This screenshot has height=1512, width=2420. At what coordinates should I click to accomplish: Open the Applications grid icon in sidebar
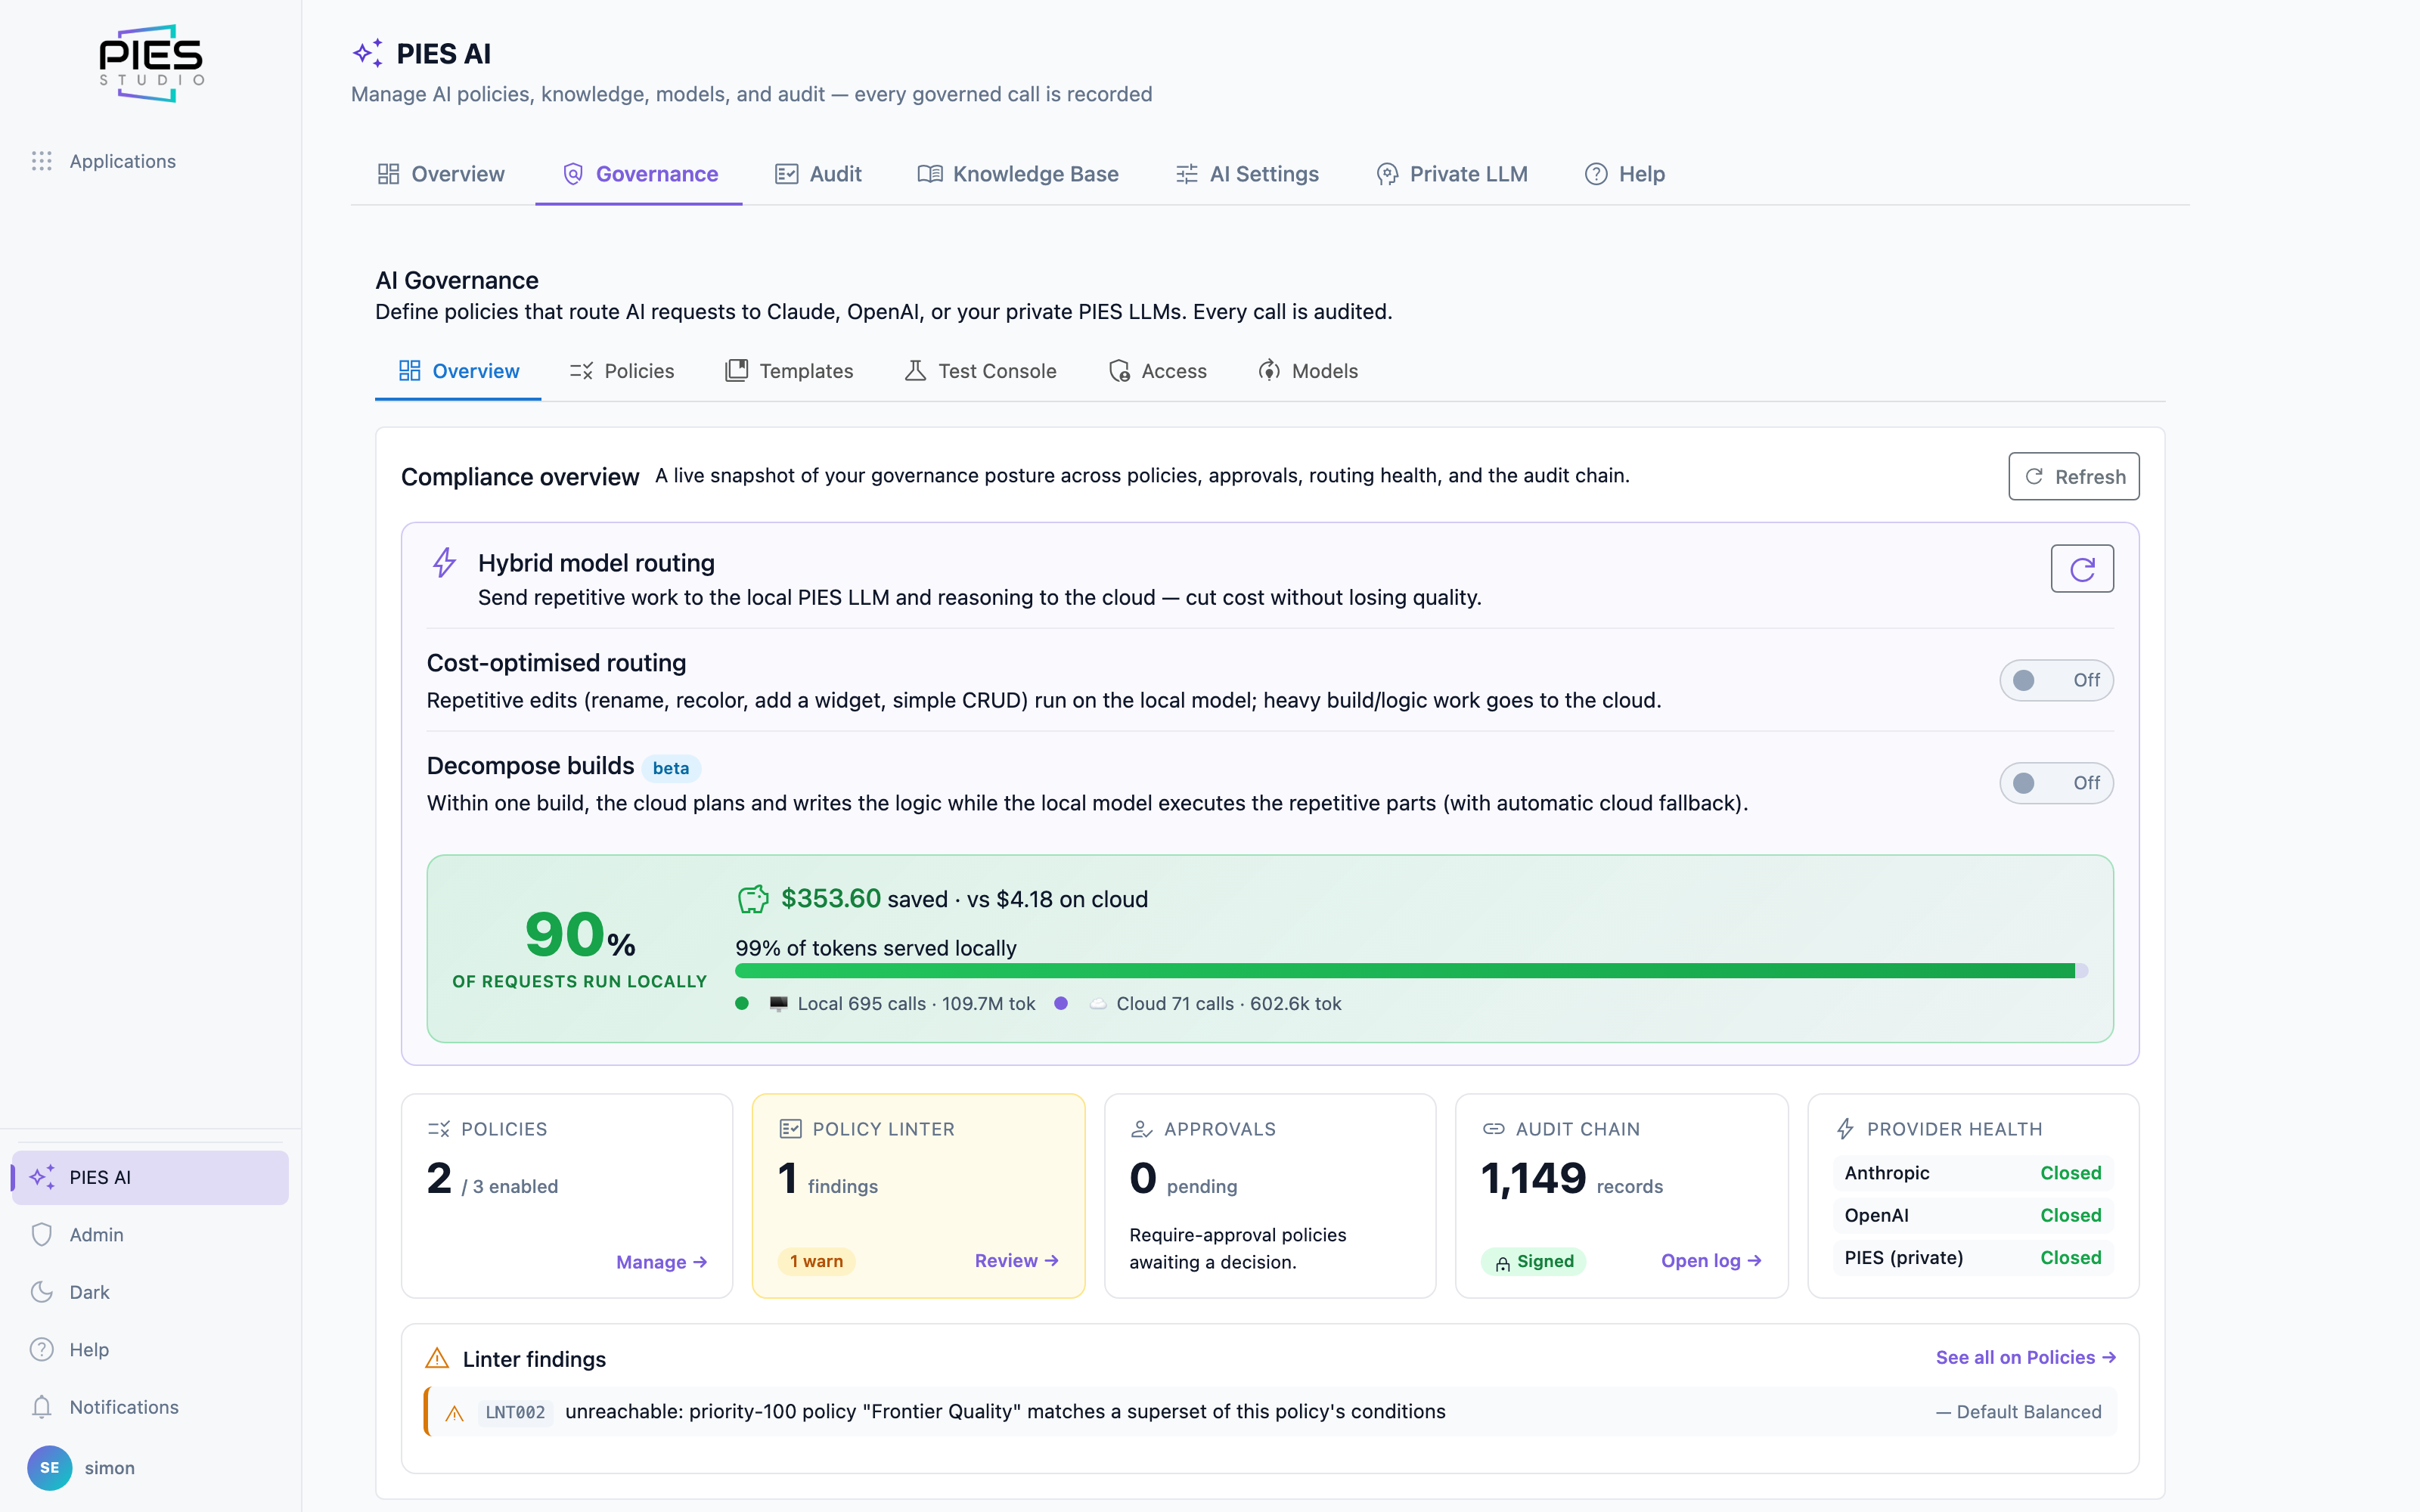click(41, 161)
